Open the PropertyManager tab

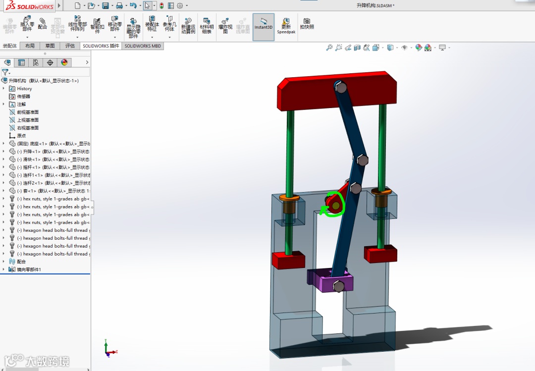21,62
